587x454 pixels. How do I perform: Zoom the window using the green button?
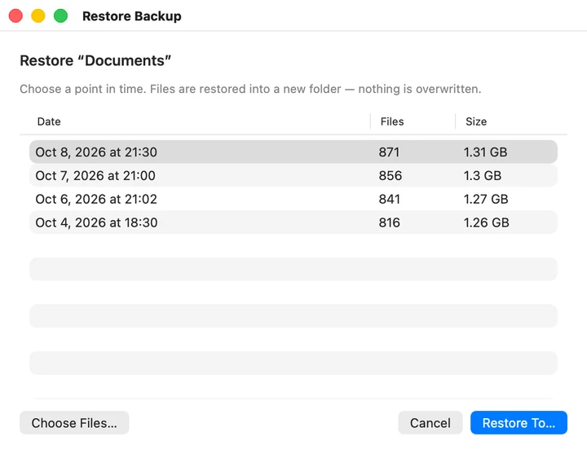tap(60, 16)
